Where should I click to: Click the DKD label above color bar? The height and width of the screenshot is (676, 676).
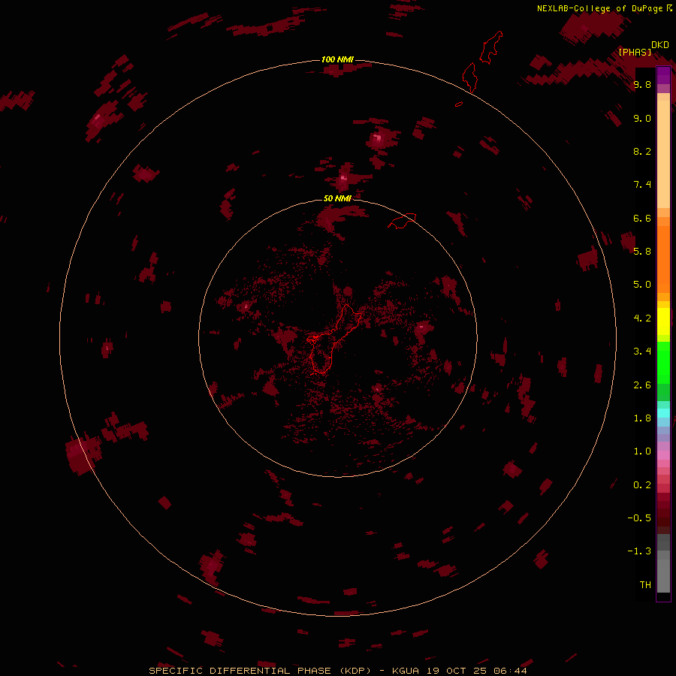(x=660, y=45)
